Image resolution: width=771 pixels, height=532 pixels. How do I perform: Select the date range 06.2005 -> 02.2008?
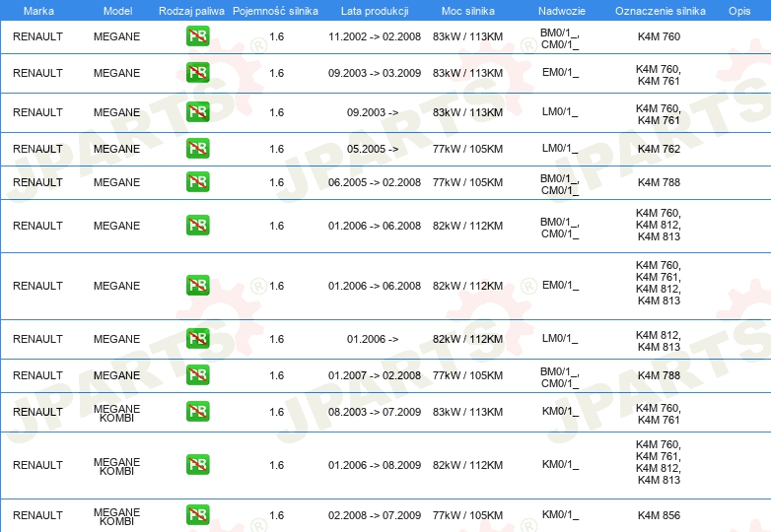point(375,182)
